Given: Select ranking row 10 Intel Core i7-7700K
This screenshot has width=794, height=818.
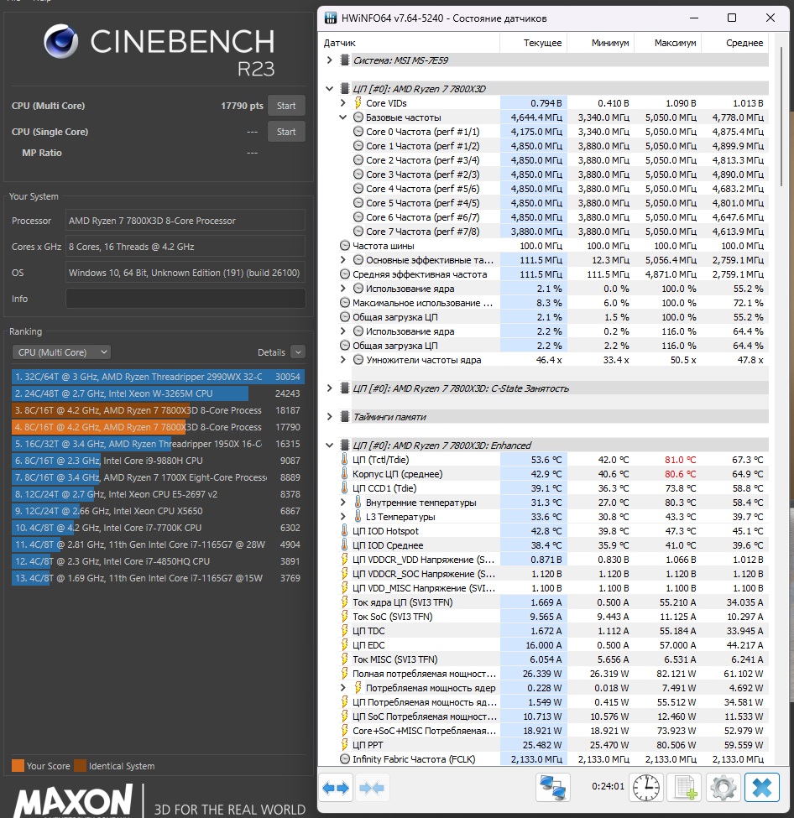Looking at the screenshot, I should click(157, 528).
